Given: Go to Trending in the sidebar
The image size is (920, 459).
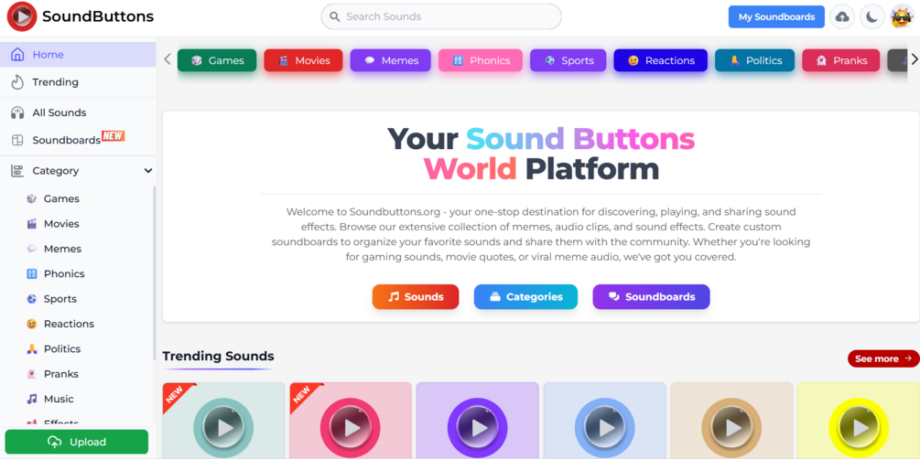Looking at the screenshot, I should tap(78, 82).
